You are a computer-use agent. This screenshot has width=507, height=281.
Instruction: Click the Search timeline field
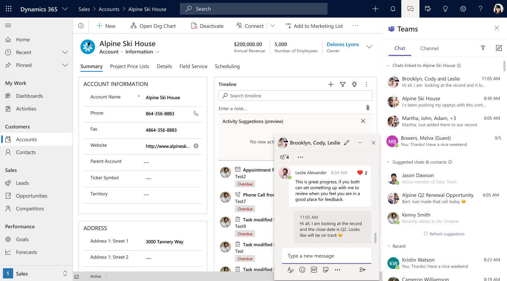point(295,95)
